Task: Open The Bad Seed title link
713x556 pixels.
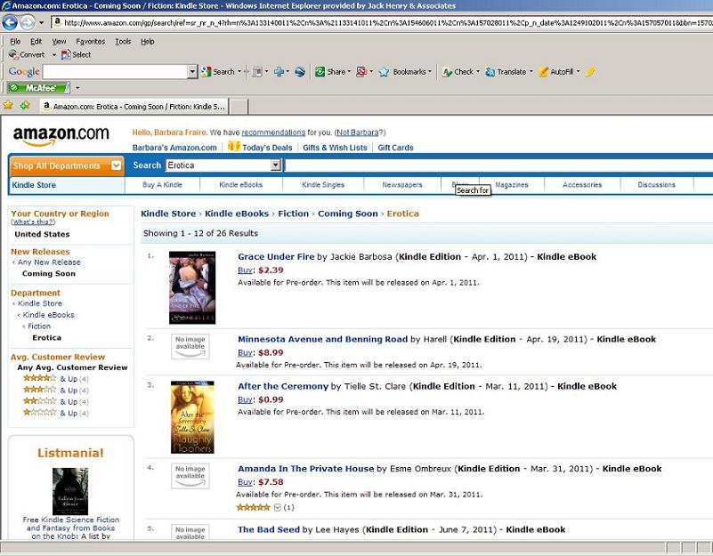Action: coord(269,529)
